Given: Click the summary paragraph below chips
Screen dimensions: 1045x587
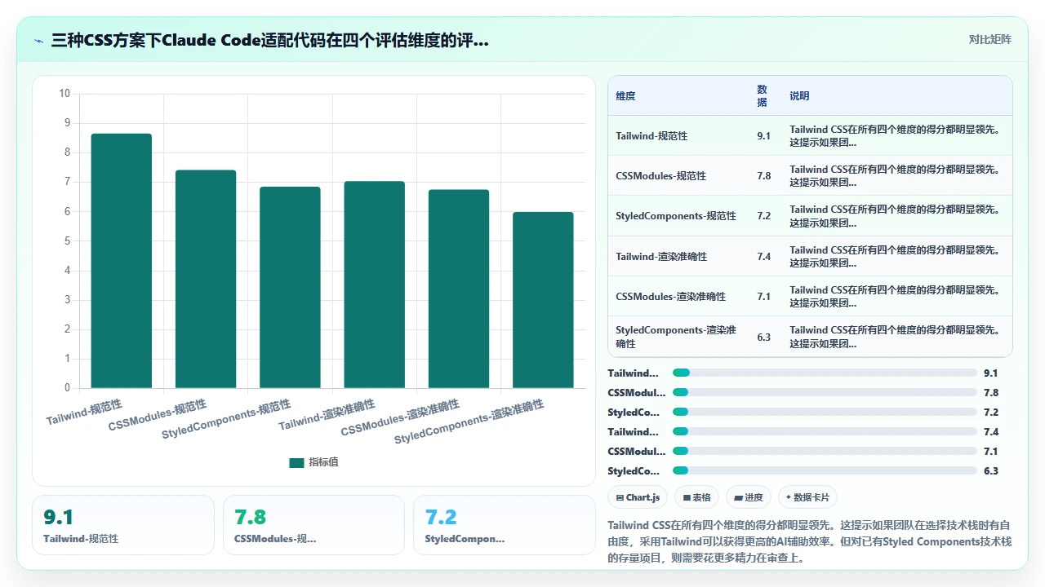Looking at the screenshot, I should tap(810, 541).
